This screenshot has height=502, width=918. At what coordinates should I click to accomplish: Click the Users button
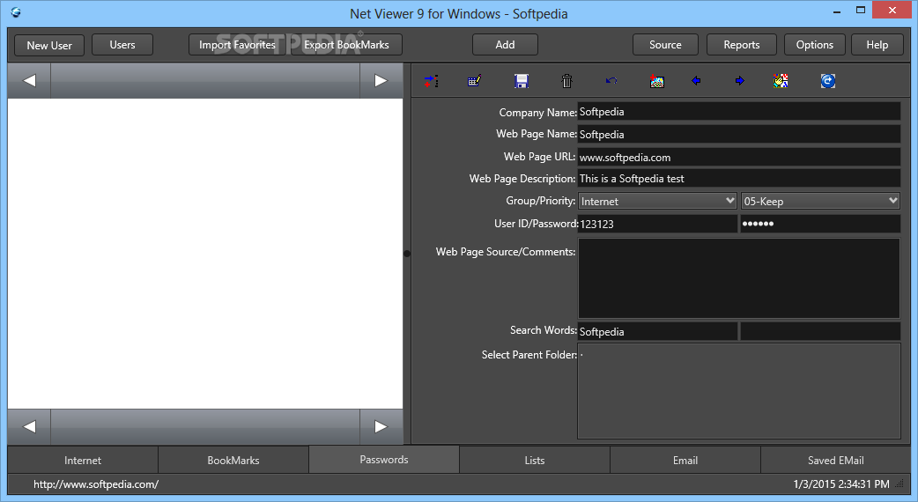(122, 44)
